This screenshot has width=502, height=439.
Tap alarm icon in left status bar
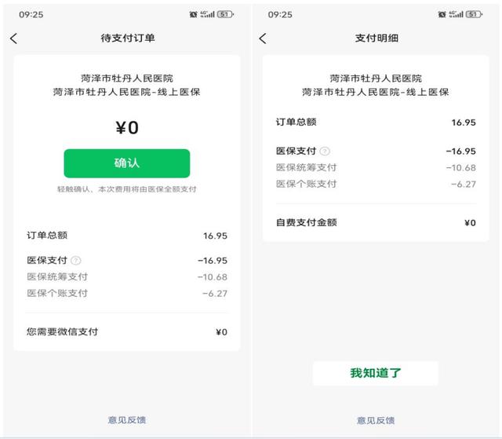point(193,14)
